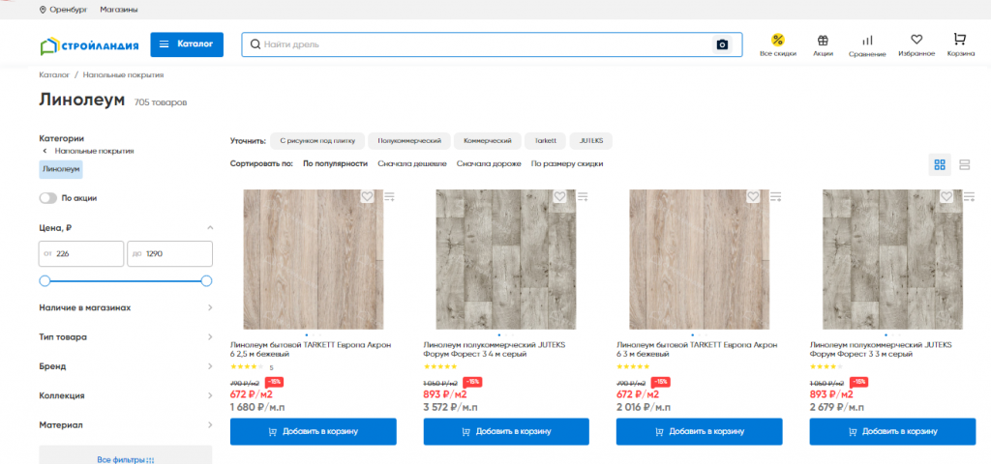Expand Тип товара filter
Screen dimensions: 991x464
(x=127, y=337)
